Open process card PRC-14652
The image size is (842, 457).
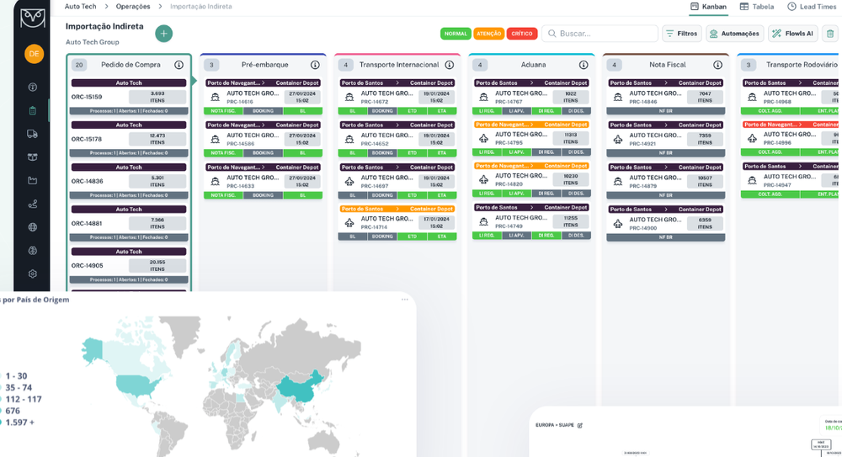pos(397,139)
